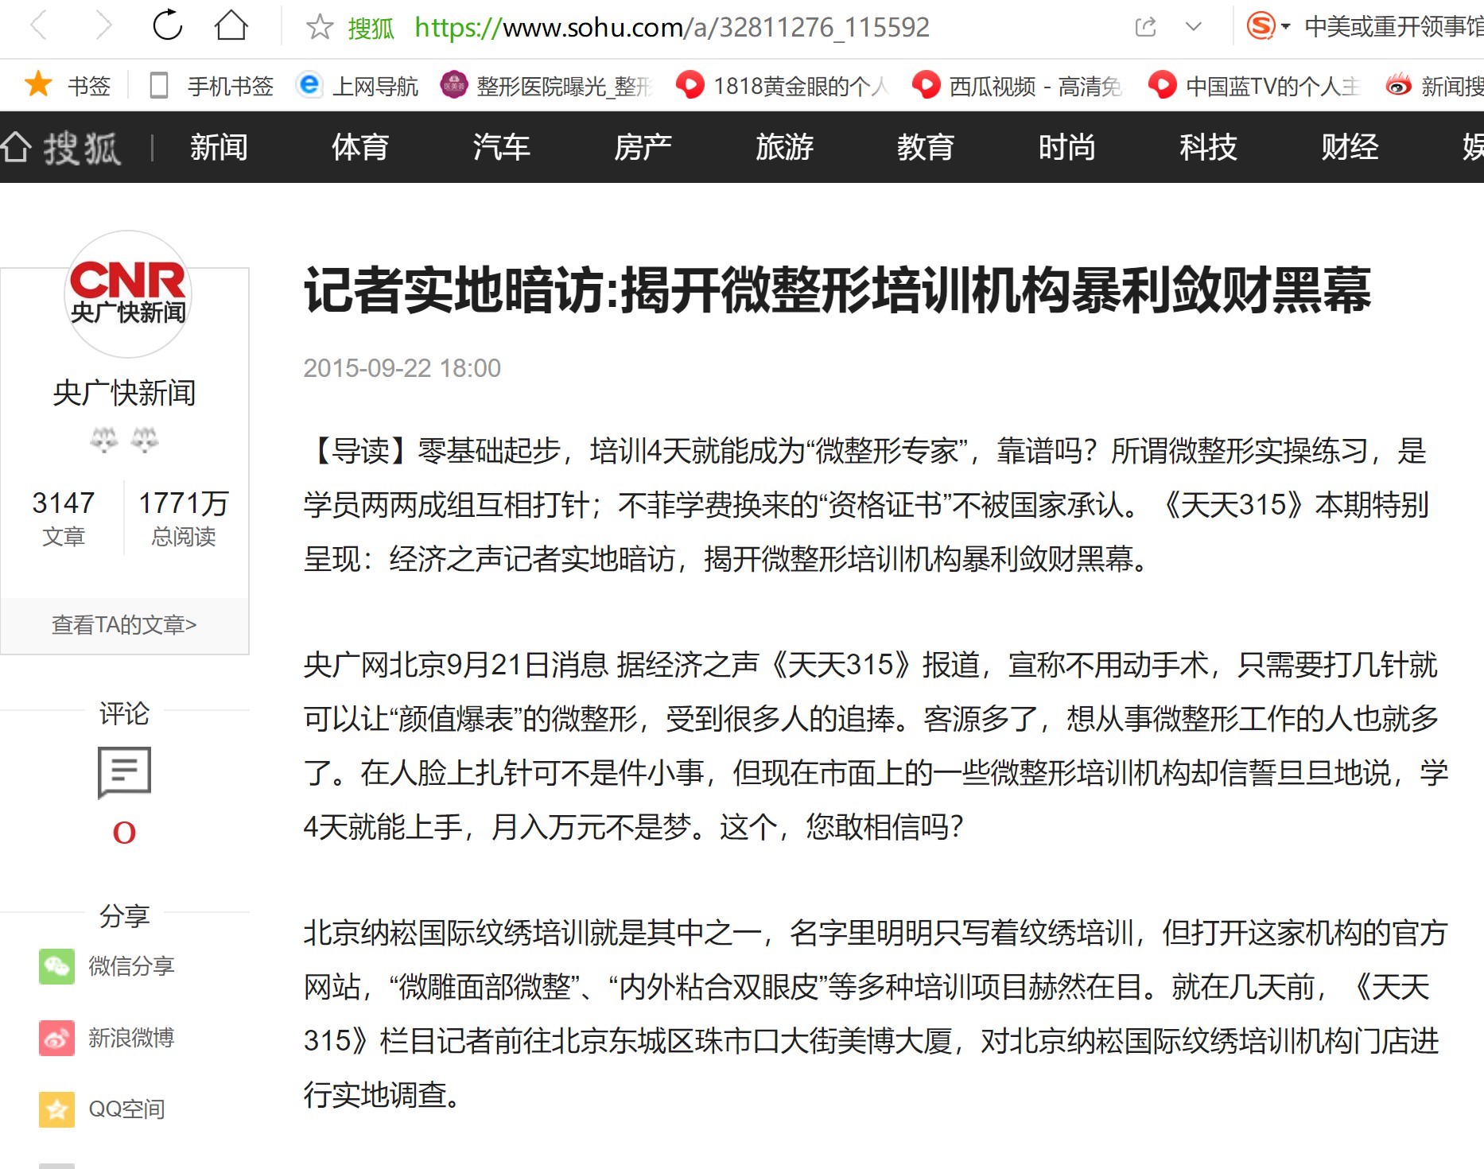Open 整形医院曝光 bookmark
The height and width of the screenshot is (1169, 1484).
point(547,85)
